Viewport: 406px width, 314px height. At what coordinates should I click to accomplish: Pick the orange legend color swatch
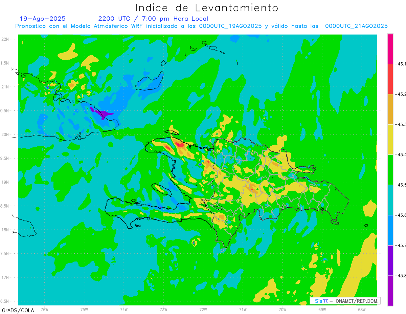[x=390, y=109]
